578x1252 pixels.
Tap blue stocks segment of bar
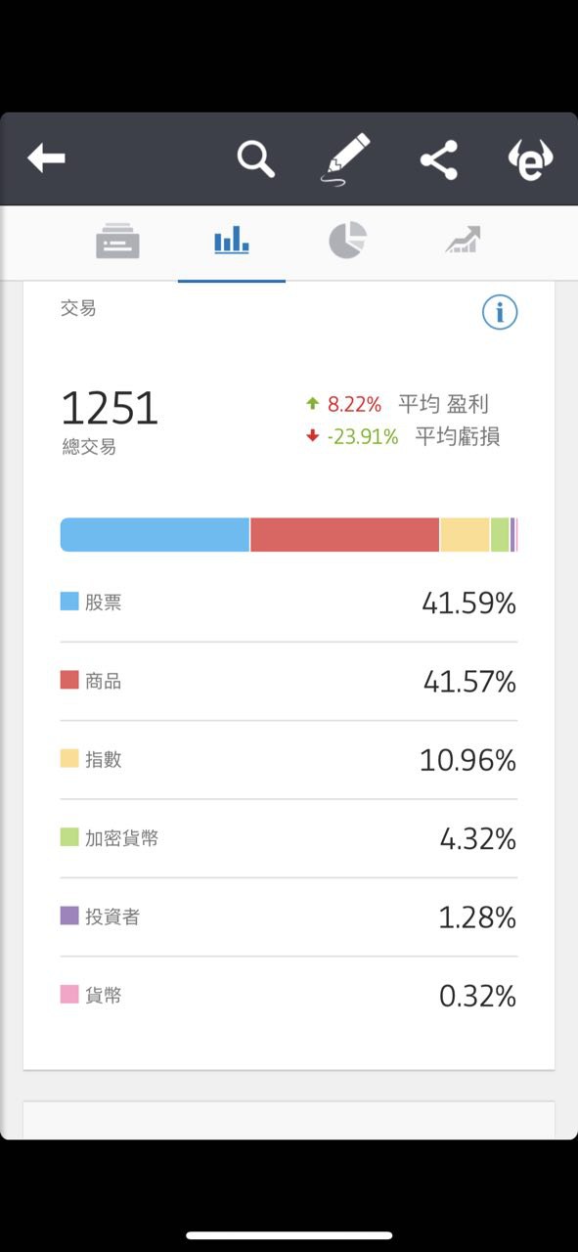pyautogui.click(x=155, y=535)
